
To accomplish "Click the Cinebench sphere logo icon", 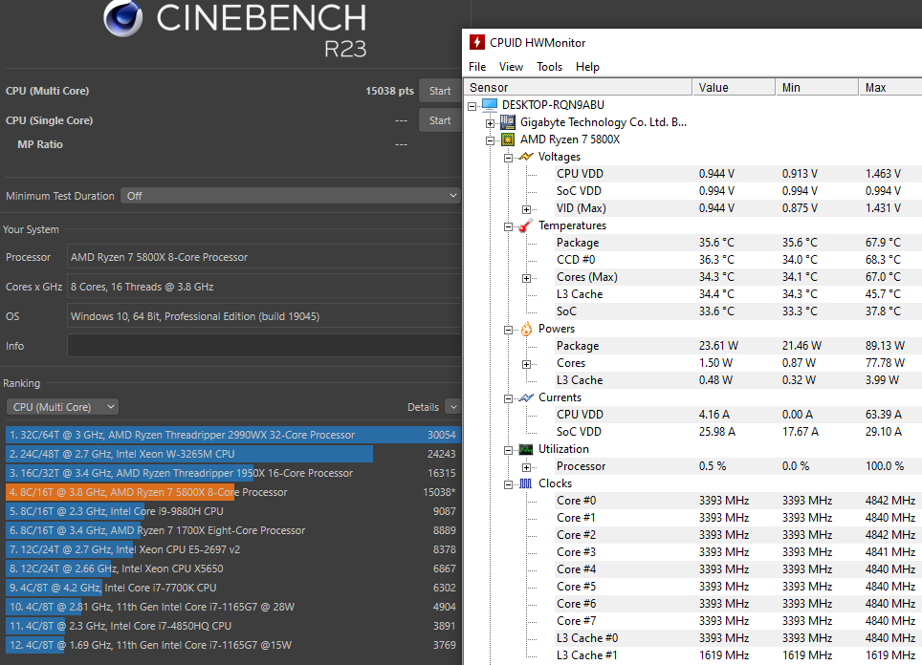I will tap(122, 16).
